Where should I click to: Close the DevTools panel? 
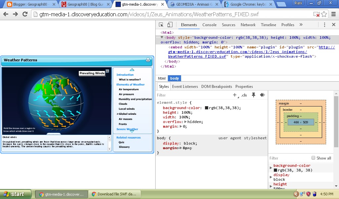(334, 25)
